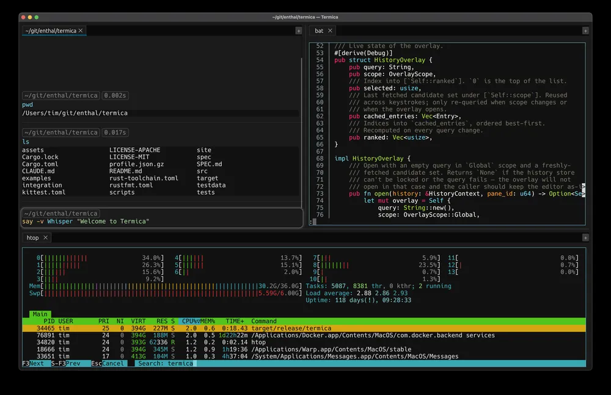Click the terminal pane scrollbar
Image resolution: width=611 pixels, height=395 pixels.
(302, 132)
